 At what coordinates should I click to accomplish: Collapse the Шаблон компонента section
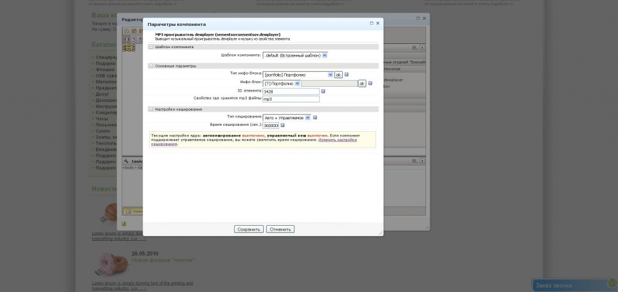(x=151, y=47)
